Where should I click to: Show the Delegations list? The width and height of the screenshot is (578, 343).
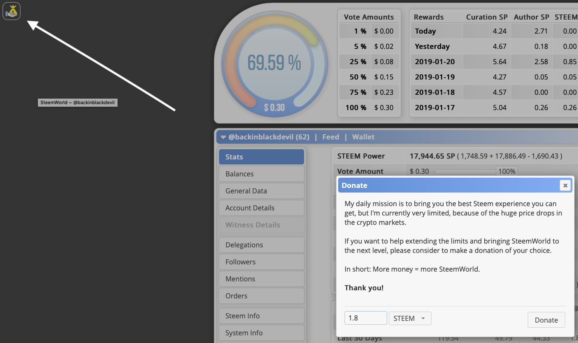(262, 245)
